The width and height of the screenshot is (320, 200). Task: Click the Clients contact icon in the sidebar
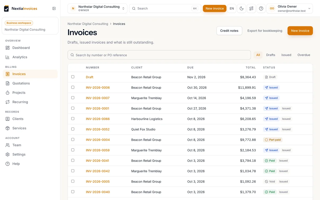click(7, 119)
